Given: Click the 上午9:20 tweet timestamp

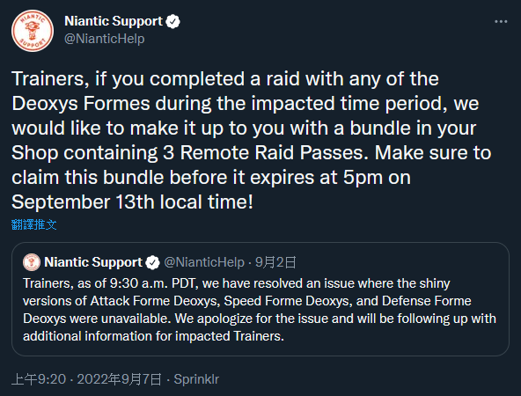Looking at the screenshot, I should tap(39, 379).
